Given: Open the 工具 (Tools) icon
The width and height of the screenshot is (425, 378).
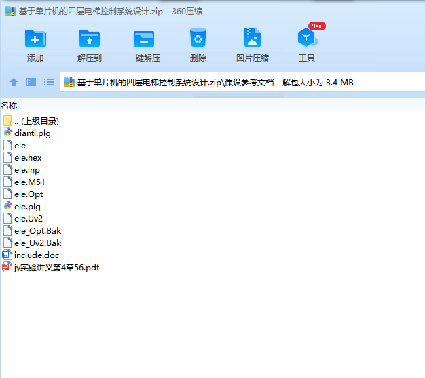Looking at the screenshot, I should [307, 37].
